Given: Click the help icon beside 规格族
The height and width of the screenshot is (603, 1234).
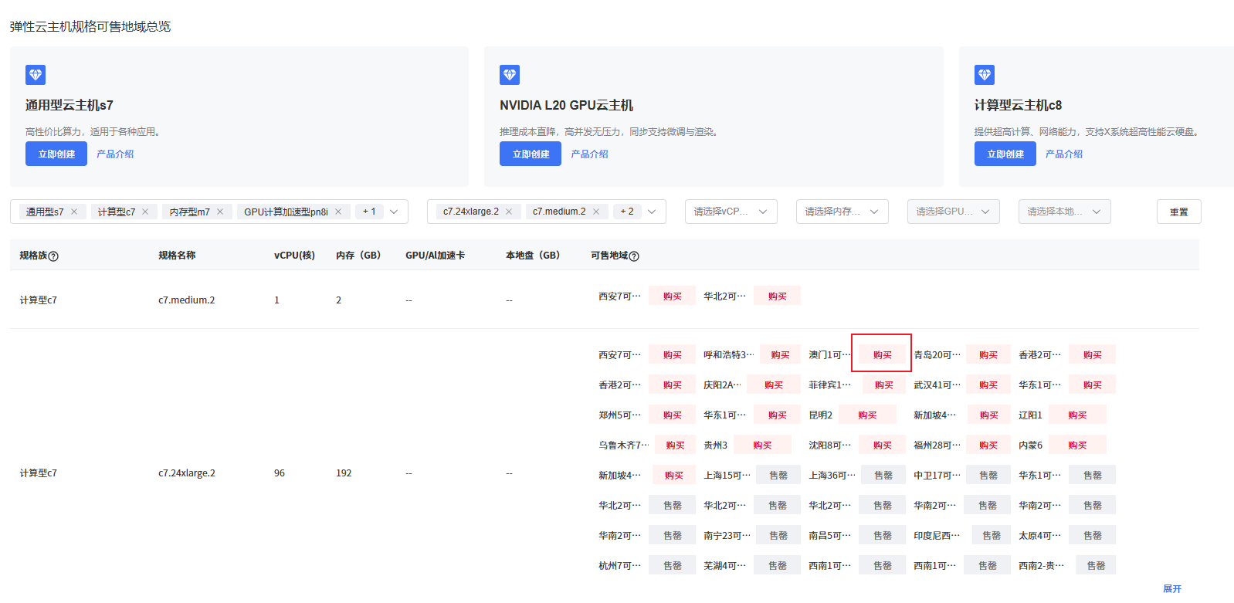Looking at the screenshot, I should click(53, 256).
